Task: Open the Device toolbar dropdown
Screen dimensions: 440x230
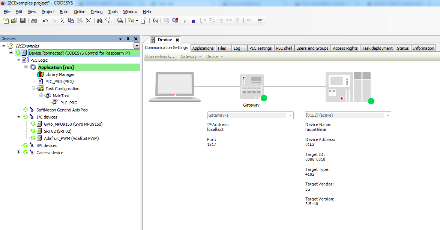Action: coord(215,56)
